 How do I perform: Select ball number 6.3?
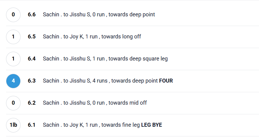coord(32,81)
